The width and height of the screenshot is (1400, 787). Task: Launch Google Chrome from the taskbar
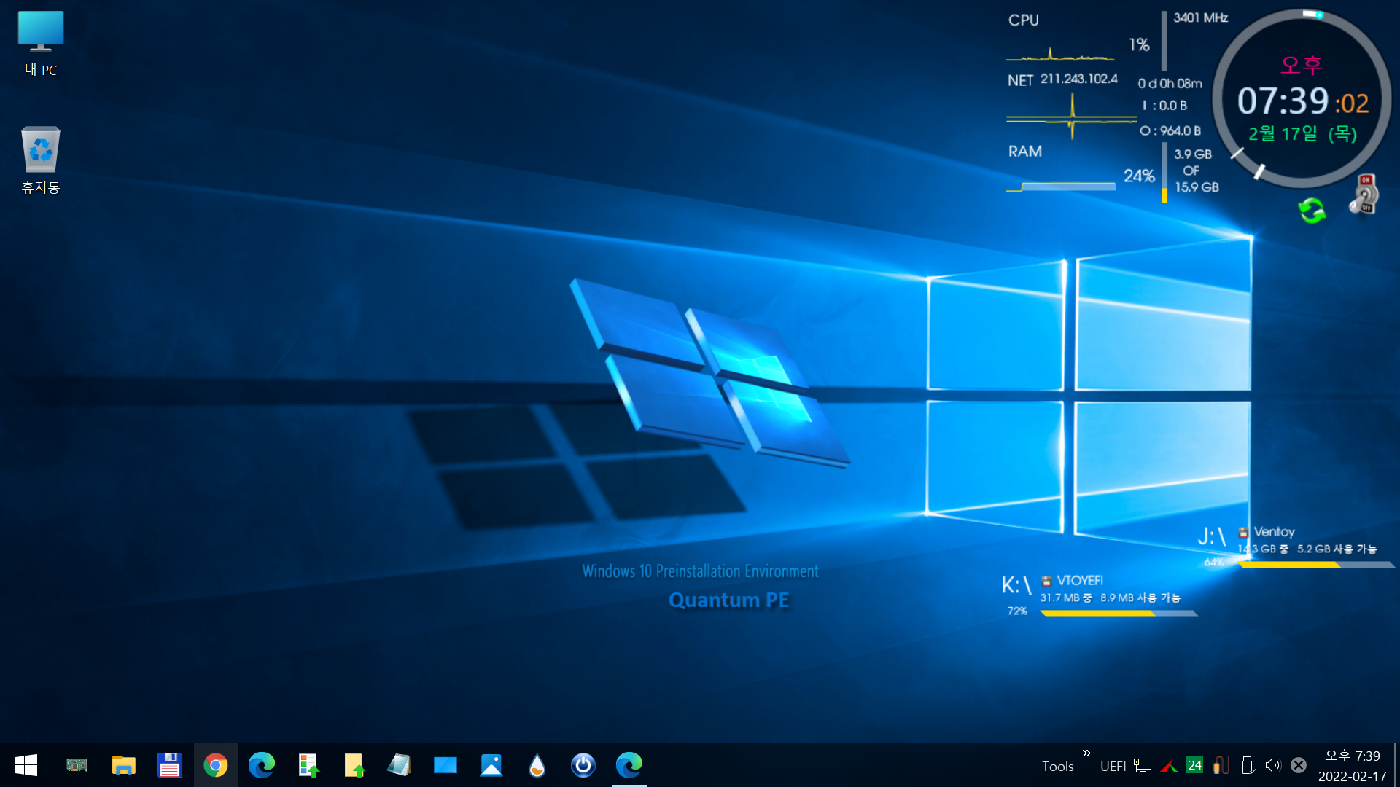coord(216,765)
